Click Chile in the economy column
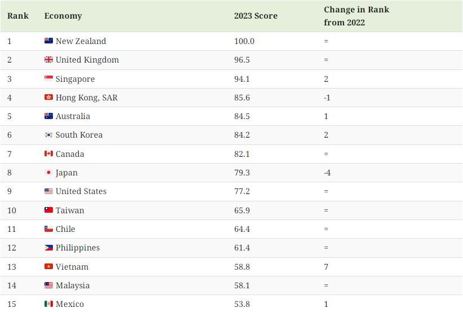Viewport: 463px width, 312px height. tap(65, 229)
